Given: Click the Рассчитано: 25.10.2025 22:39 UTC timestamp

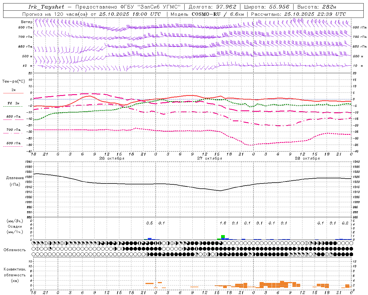Looking at the screenshot, I should click(299, 14).
